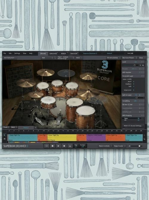Click MIDI In/E-Drums Settings button
Image resolution: width=149 pixels, height=200 pixels.
pos(133,126)
